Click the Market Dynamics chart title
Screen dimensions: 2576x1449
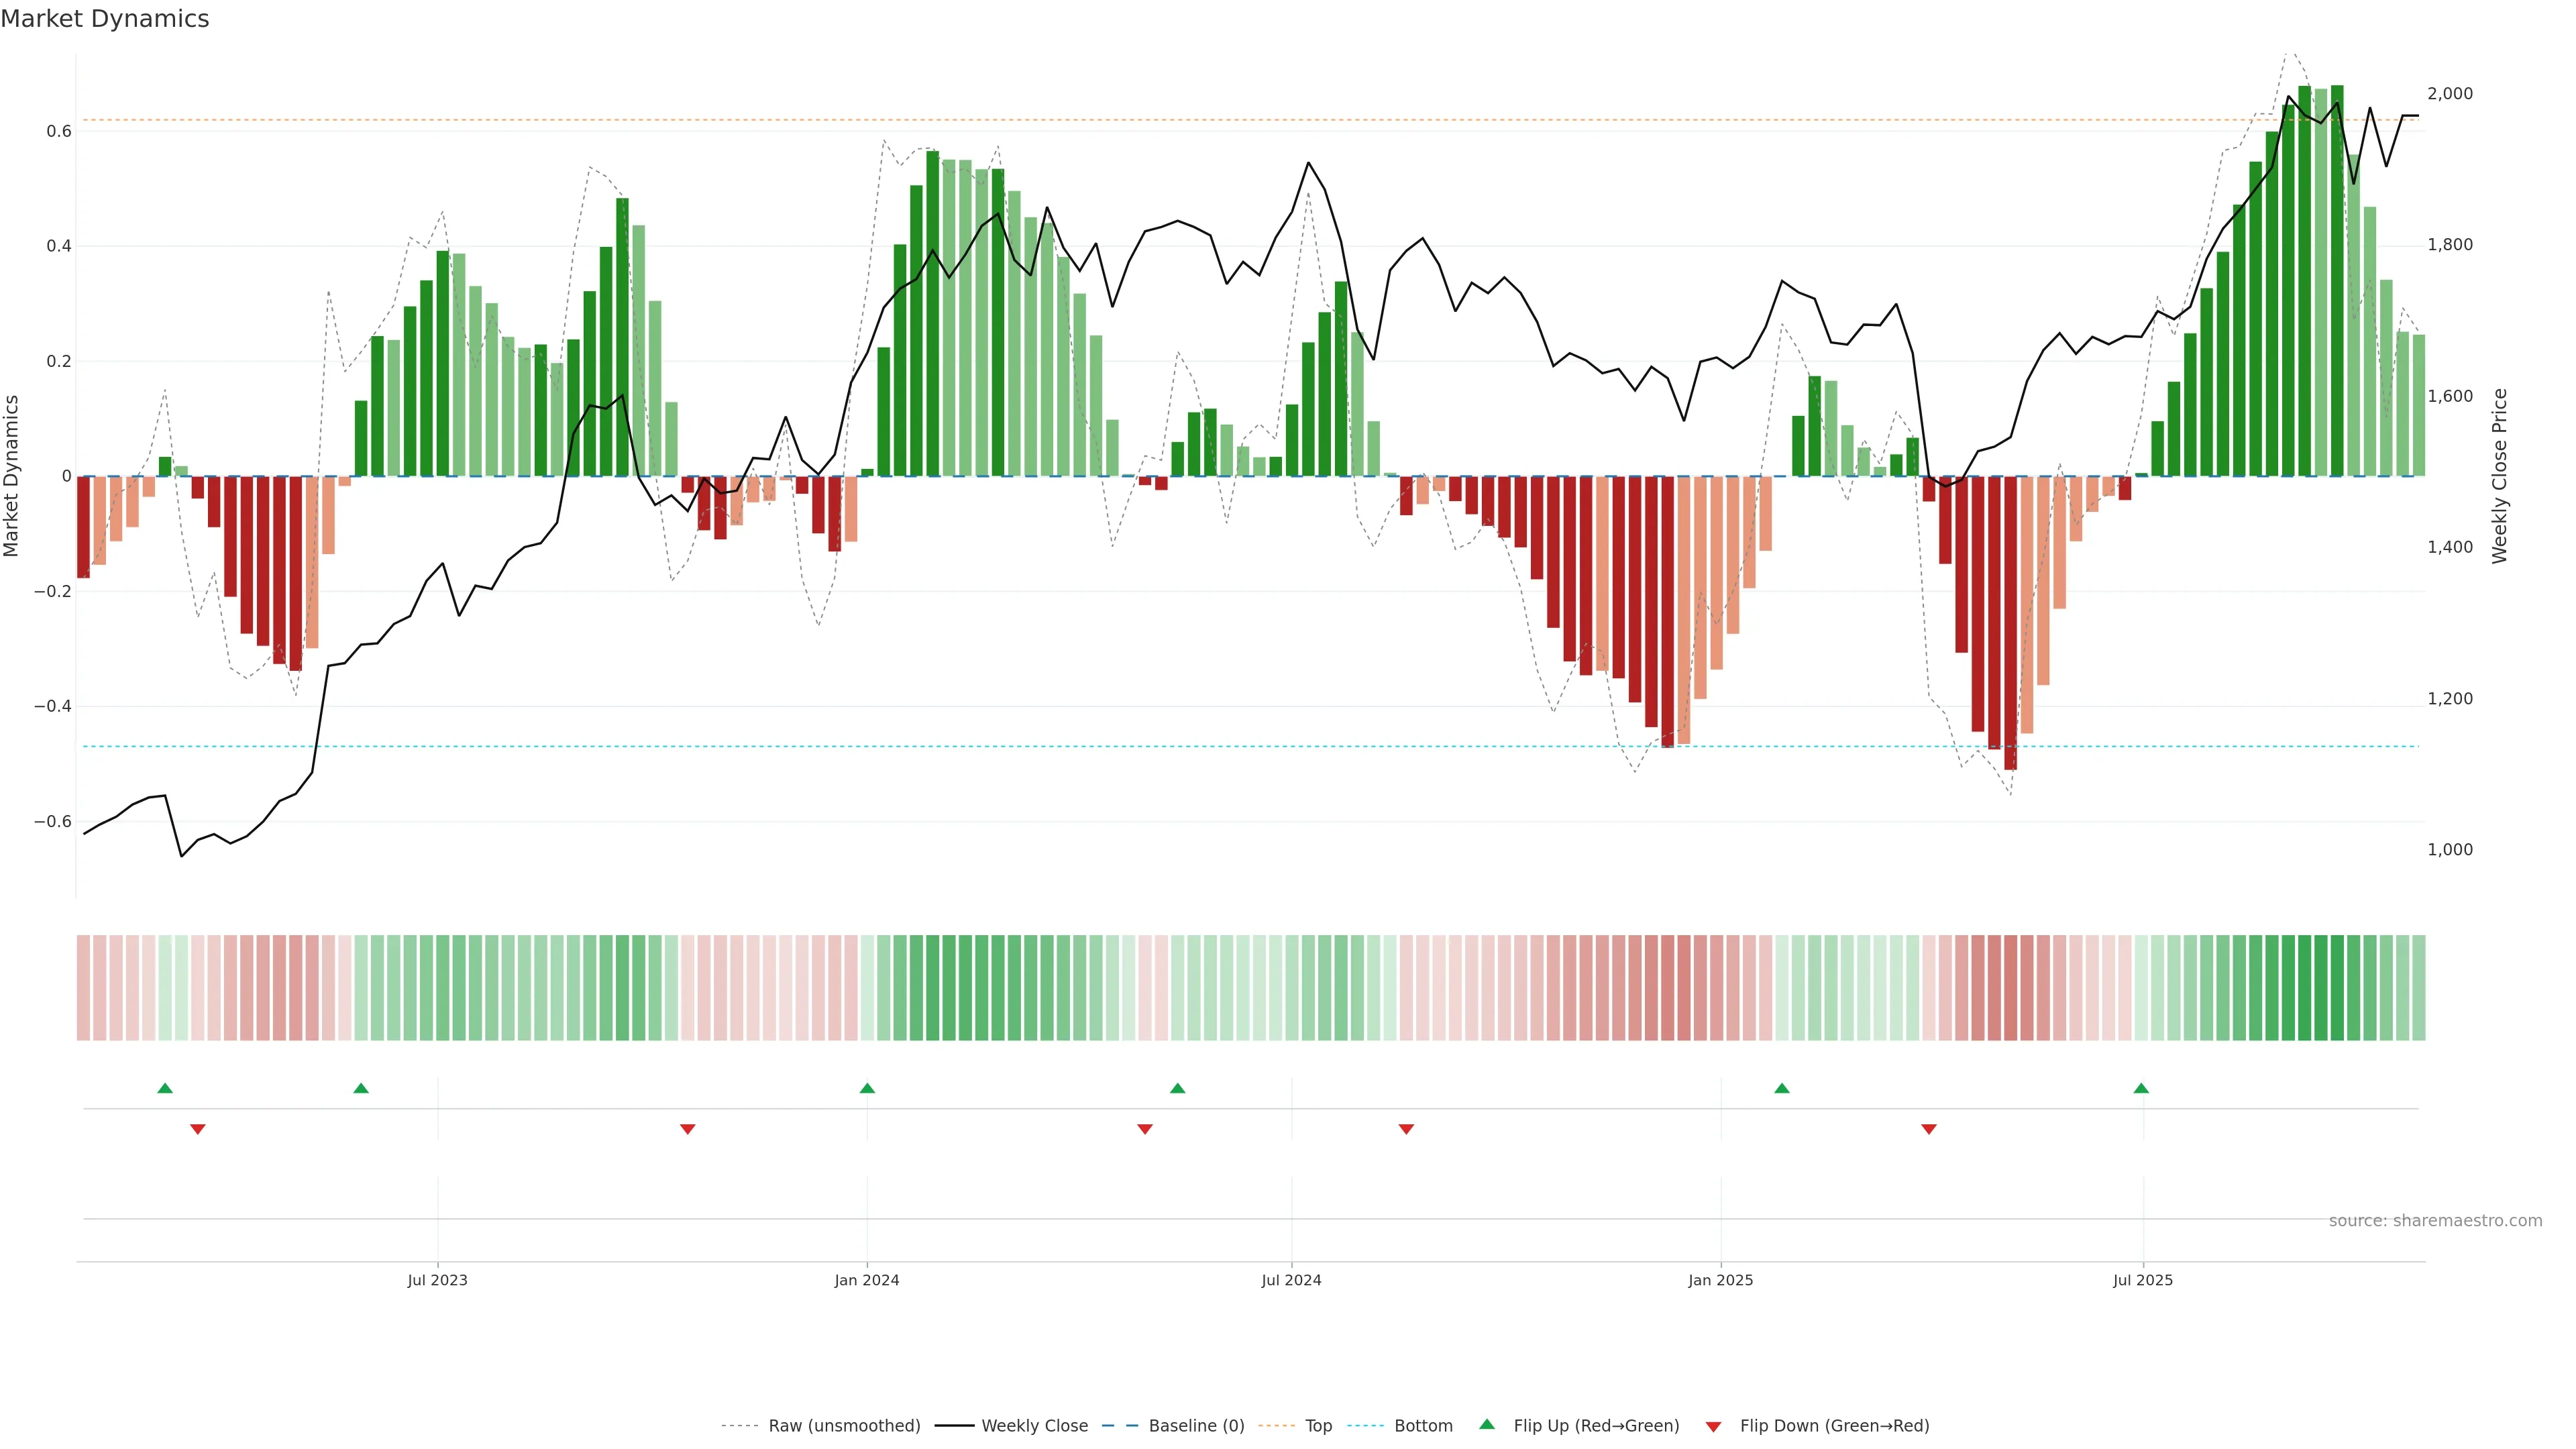tap(105, 19)
